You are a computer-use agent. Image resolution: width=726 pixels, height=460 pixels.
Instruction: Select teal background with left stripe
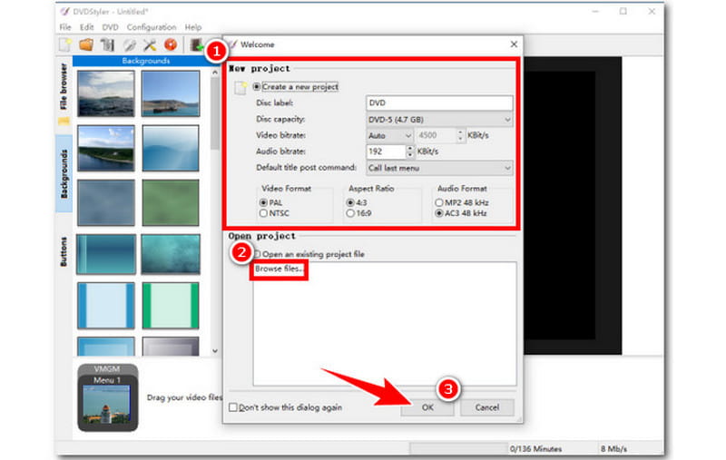pos(106,254)
